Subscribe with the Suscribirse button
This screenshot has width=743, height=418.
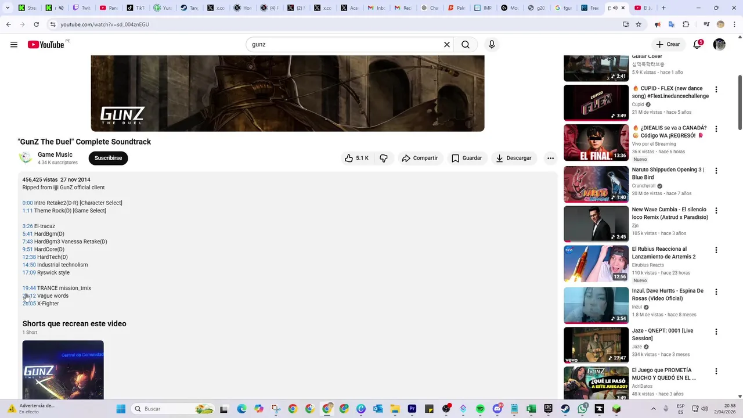click(x=108, y=158)
